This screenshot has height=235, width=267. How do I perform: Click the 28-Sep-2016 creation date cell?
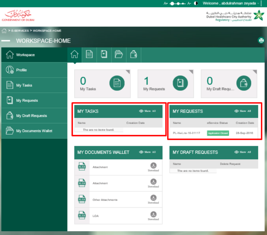point(244,133)
